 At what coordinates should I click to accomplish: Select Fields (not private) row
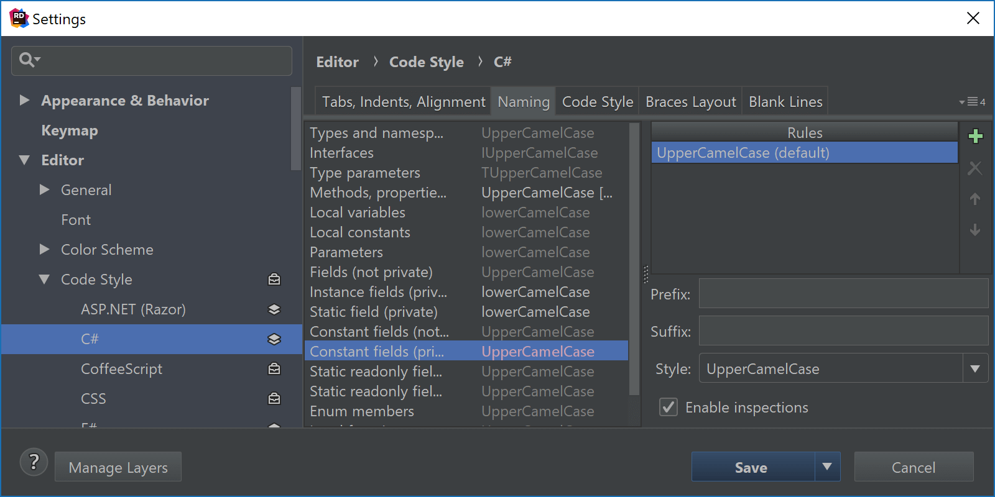pos(466,272)
